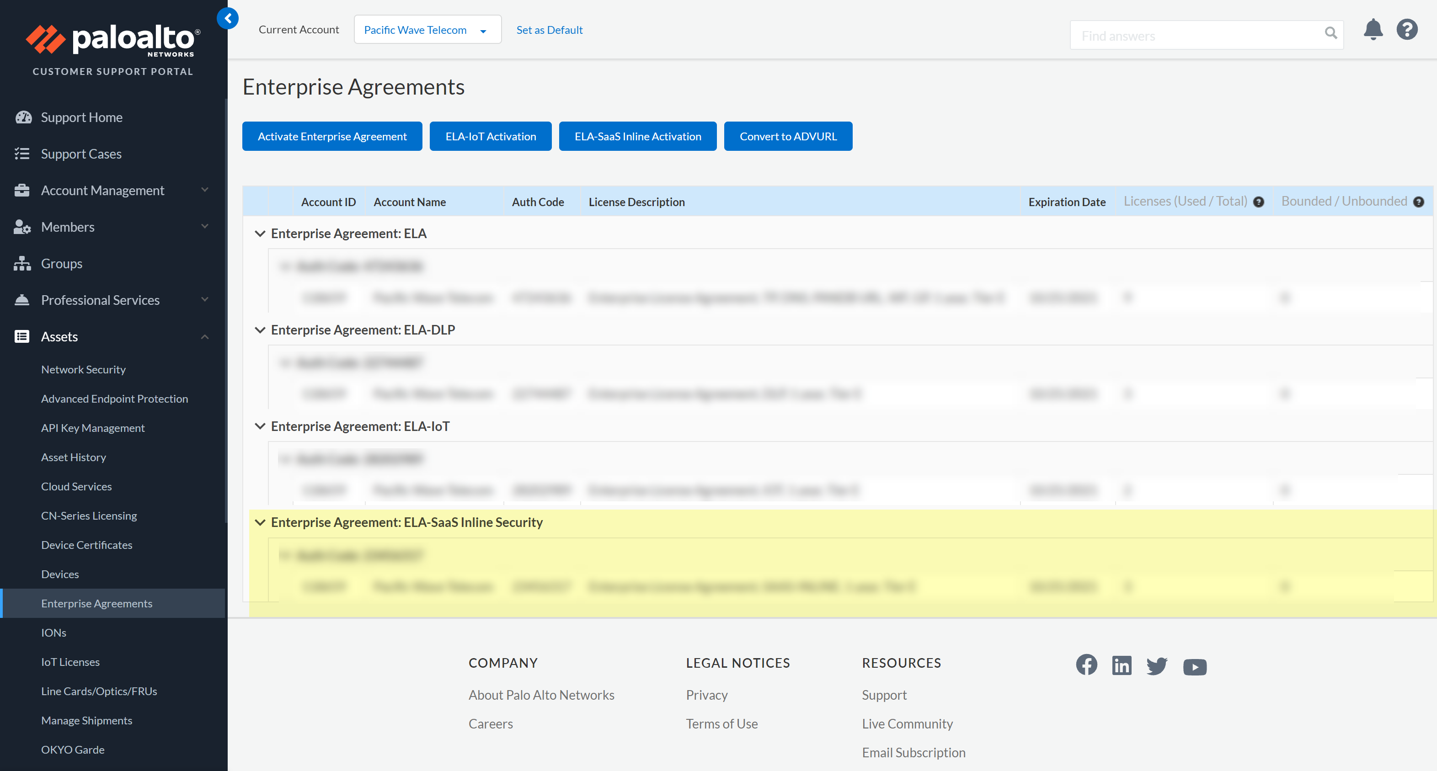Click the help question mark icon
The width and height of the screenshot is (1437, 771).
click(x=1407, y=30)
